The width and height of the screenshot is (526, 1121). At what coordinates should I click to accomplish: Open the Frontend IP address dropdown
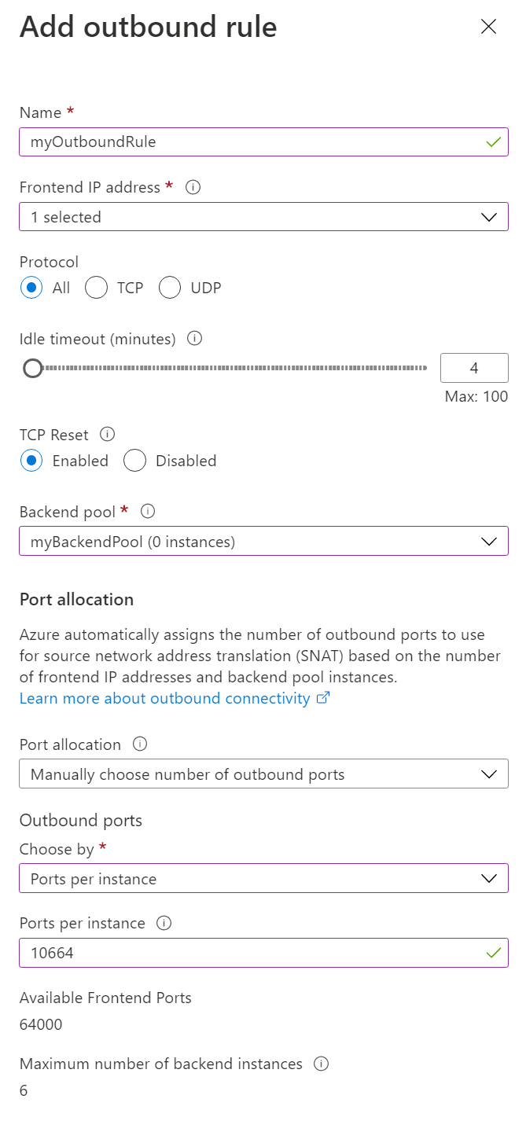[263, 217]
